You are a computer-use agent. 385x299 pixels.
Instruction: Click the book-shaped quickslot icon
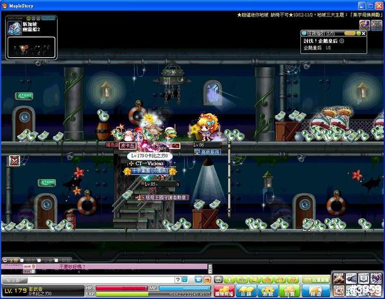point(363,278)
